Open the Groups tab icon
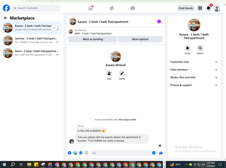226x168 pixels. tap(133, 8)
